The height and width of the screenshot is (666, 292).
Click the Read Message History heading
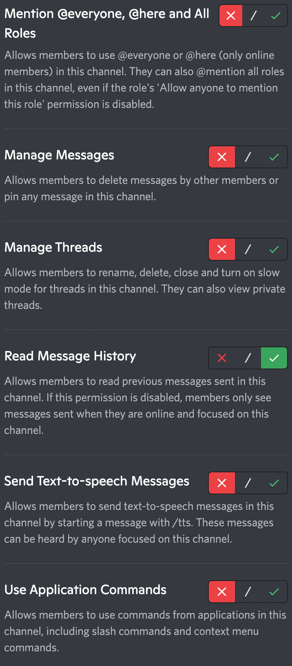click(70, 356)
